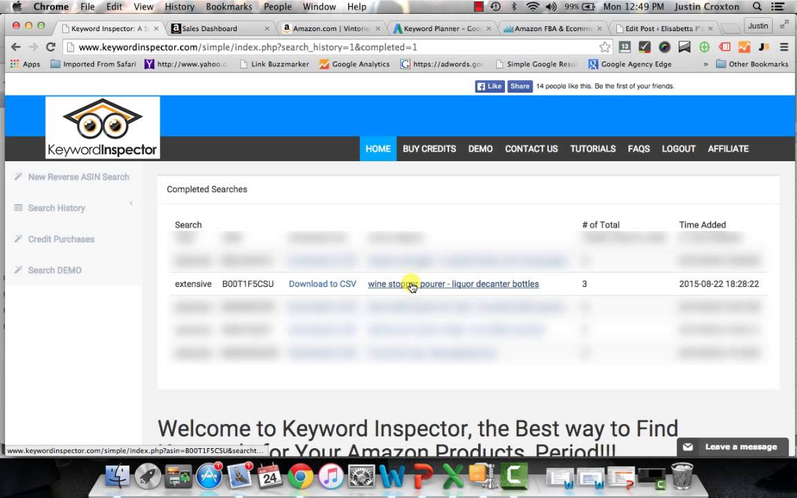Bookmark this page with the star icon
797x498 pixels.
coord(605,47)
